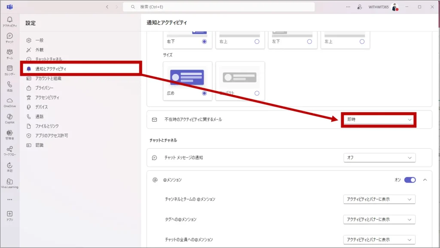This screenshot has width=440, height=248.
Task: Open the プライバシー settings category
Action: pyautogui.click(x=44, y=88)
